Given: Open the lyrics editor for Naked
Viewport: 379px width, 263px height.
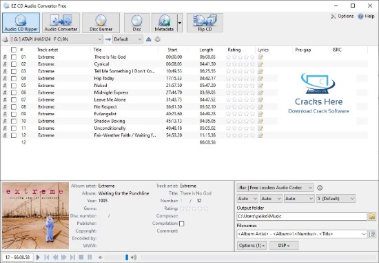Looking at the screenshot, I should point(260,86).
